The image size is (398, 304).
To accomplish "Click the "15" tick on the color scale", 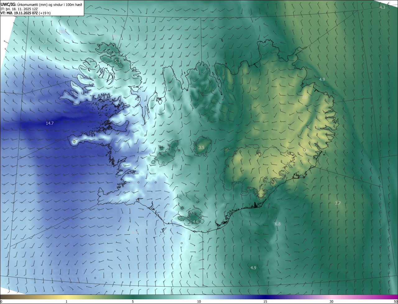I will coord(265,302).
